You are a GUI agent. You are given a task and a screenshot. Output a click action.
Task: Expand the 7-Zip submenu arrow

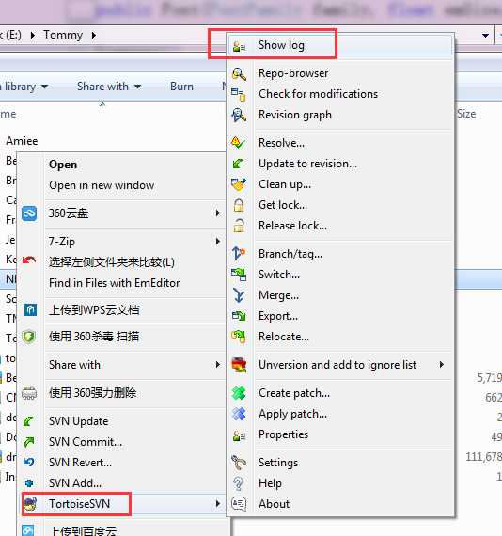click(218, 242)
